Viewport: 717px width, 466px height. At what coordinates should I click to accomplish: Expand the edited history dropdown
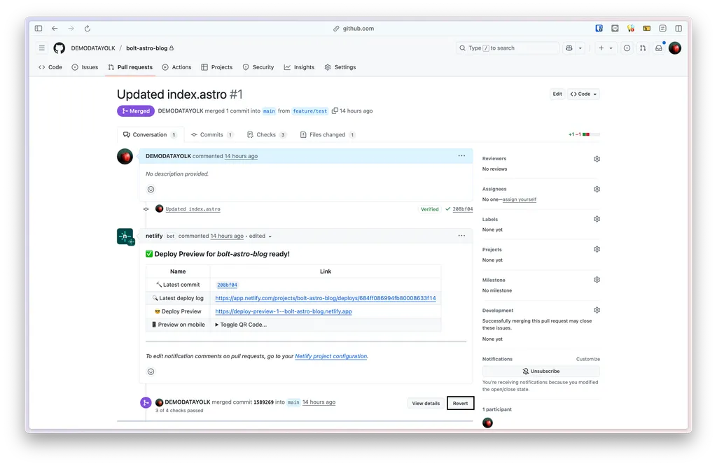260,236
